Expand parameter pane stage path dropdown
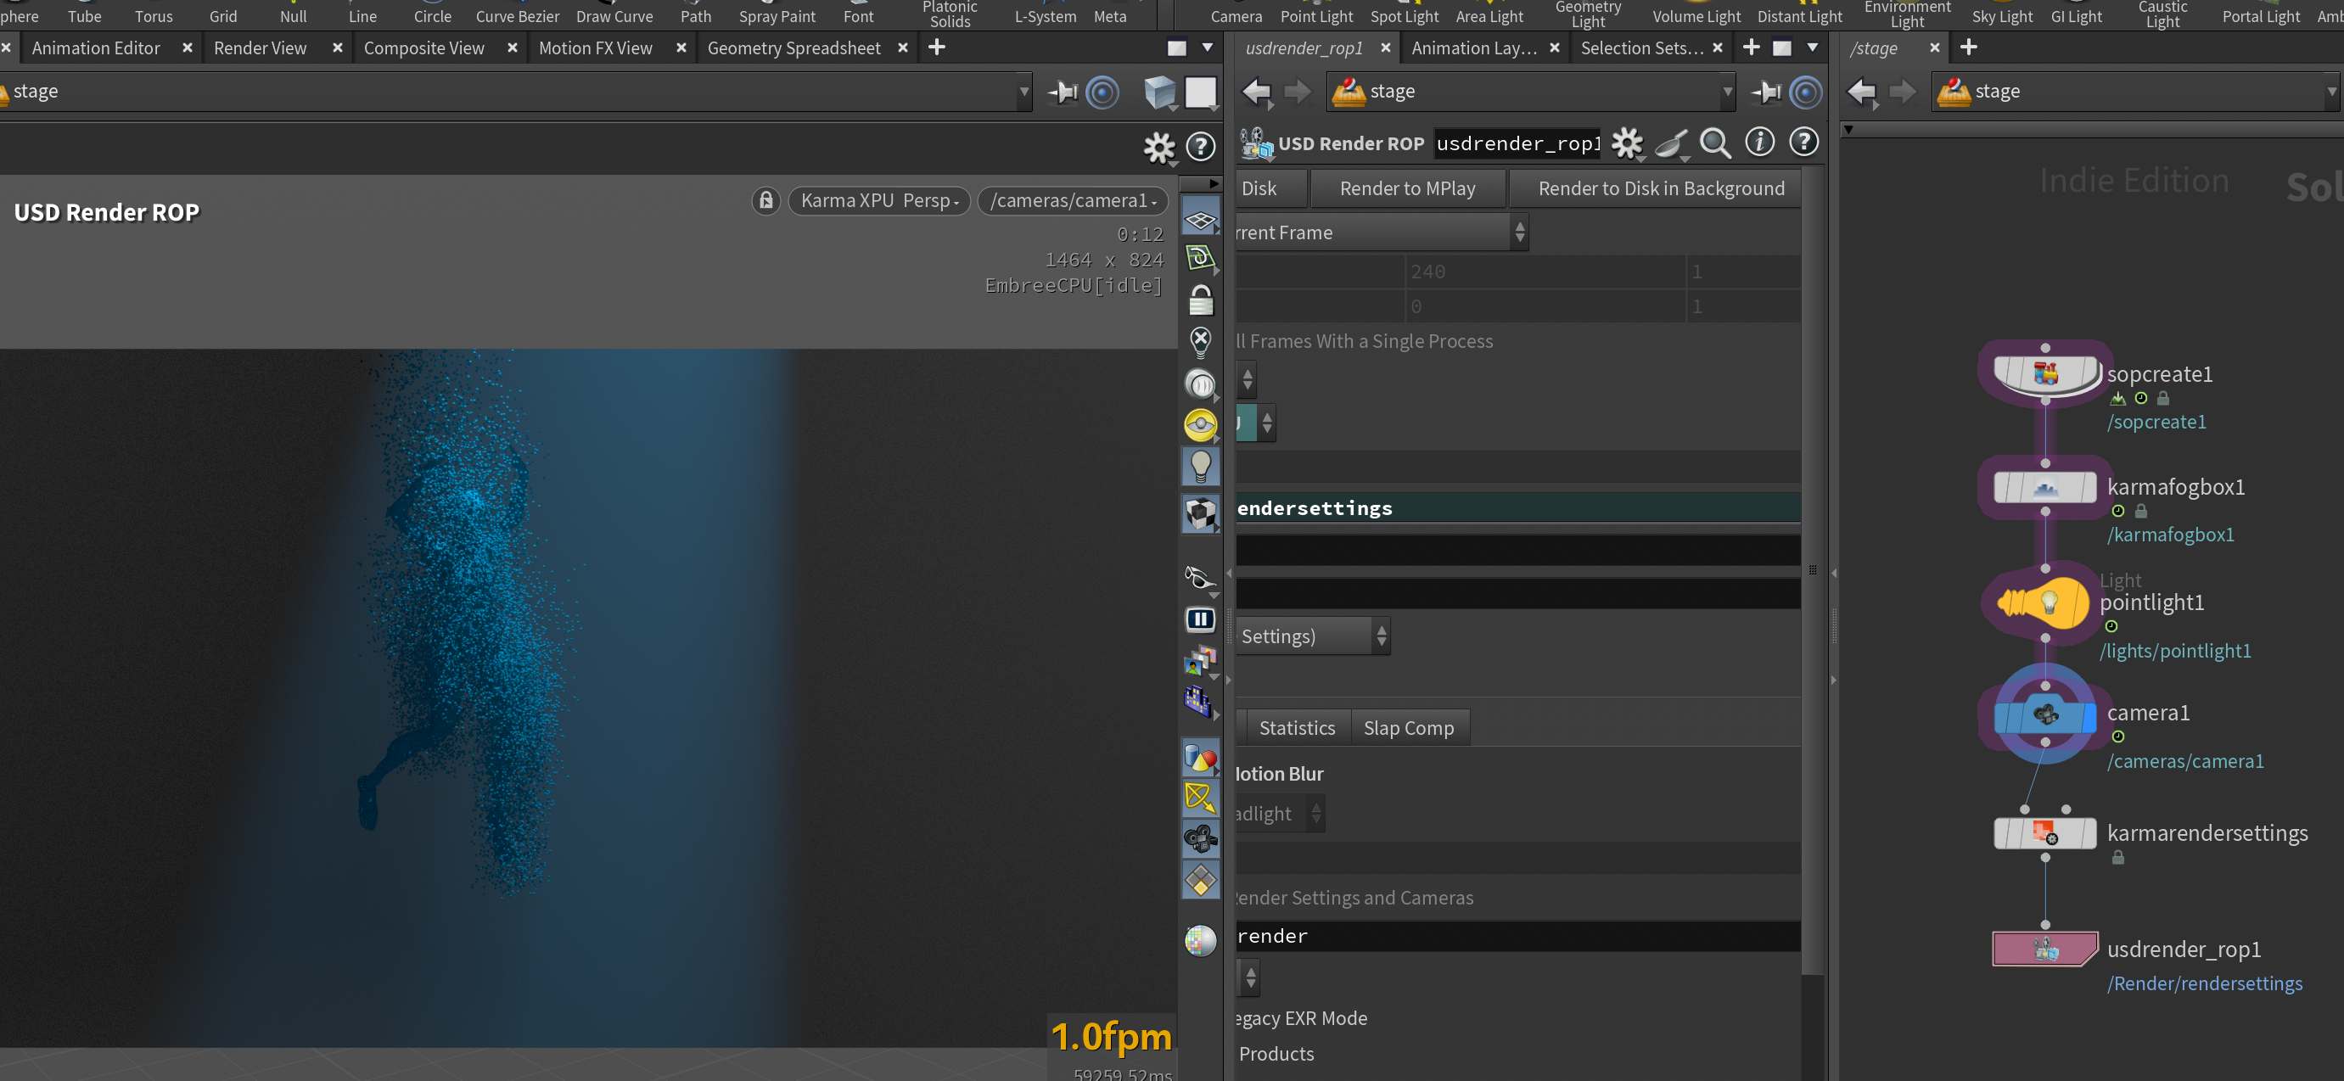 (1727, 91)
